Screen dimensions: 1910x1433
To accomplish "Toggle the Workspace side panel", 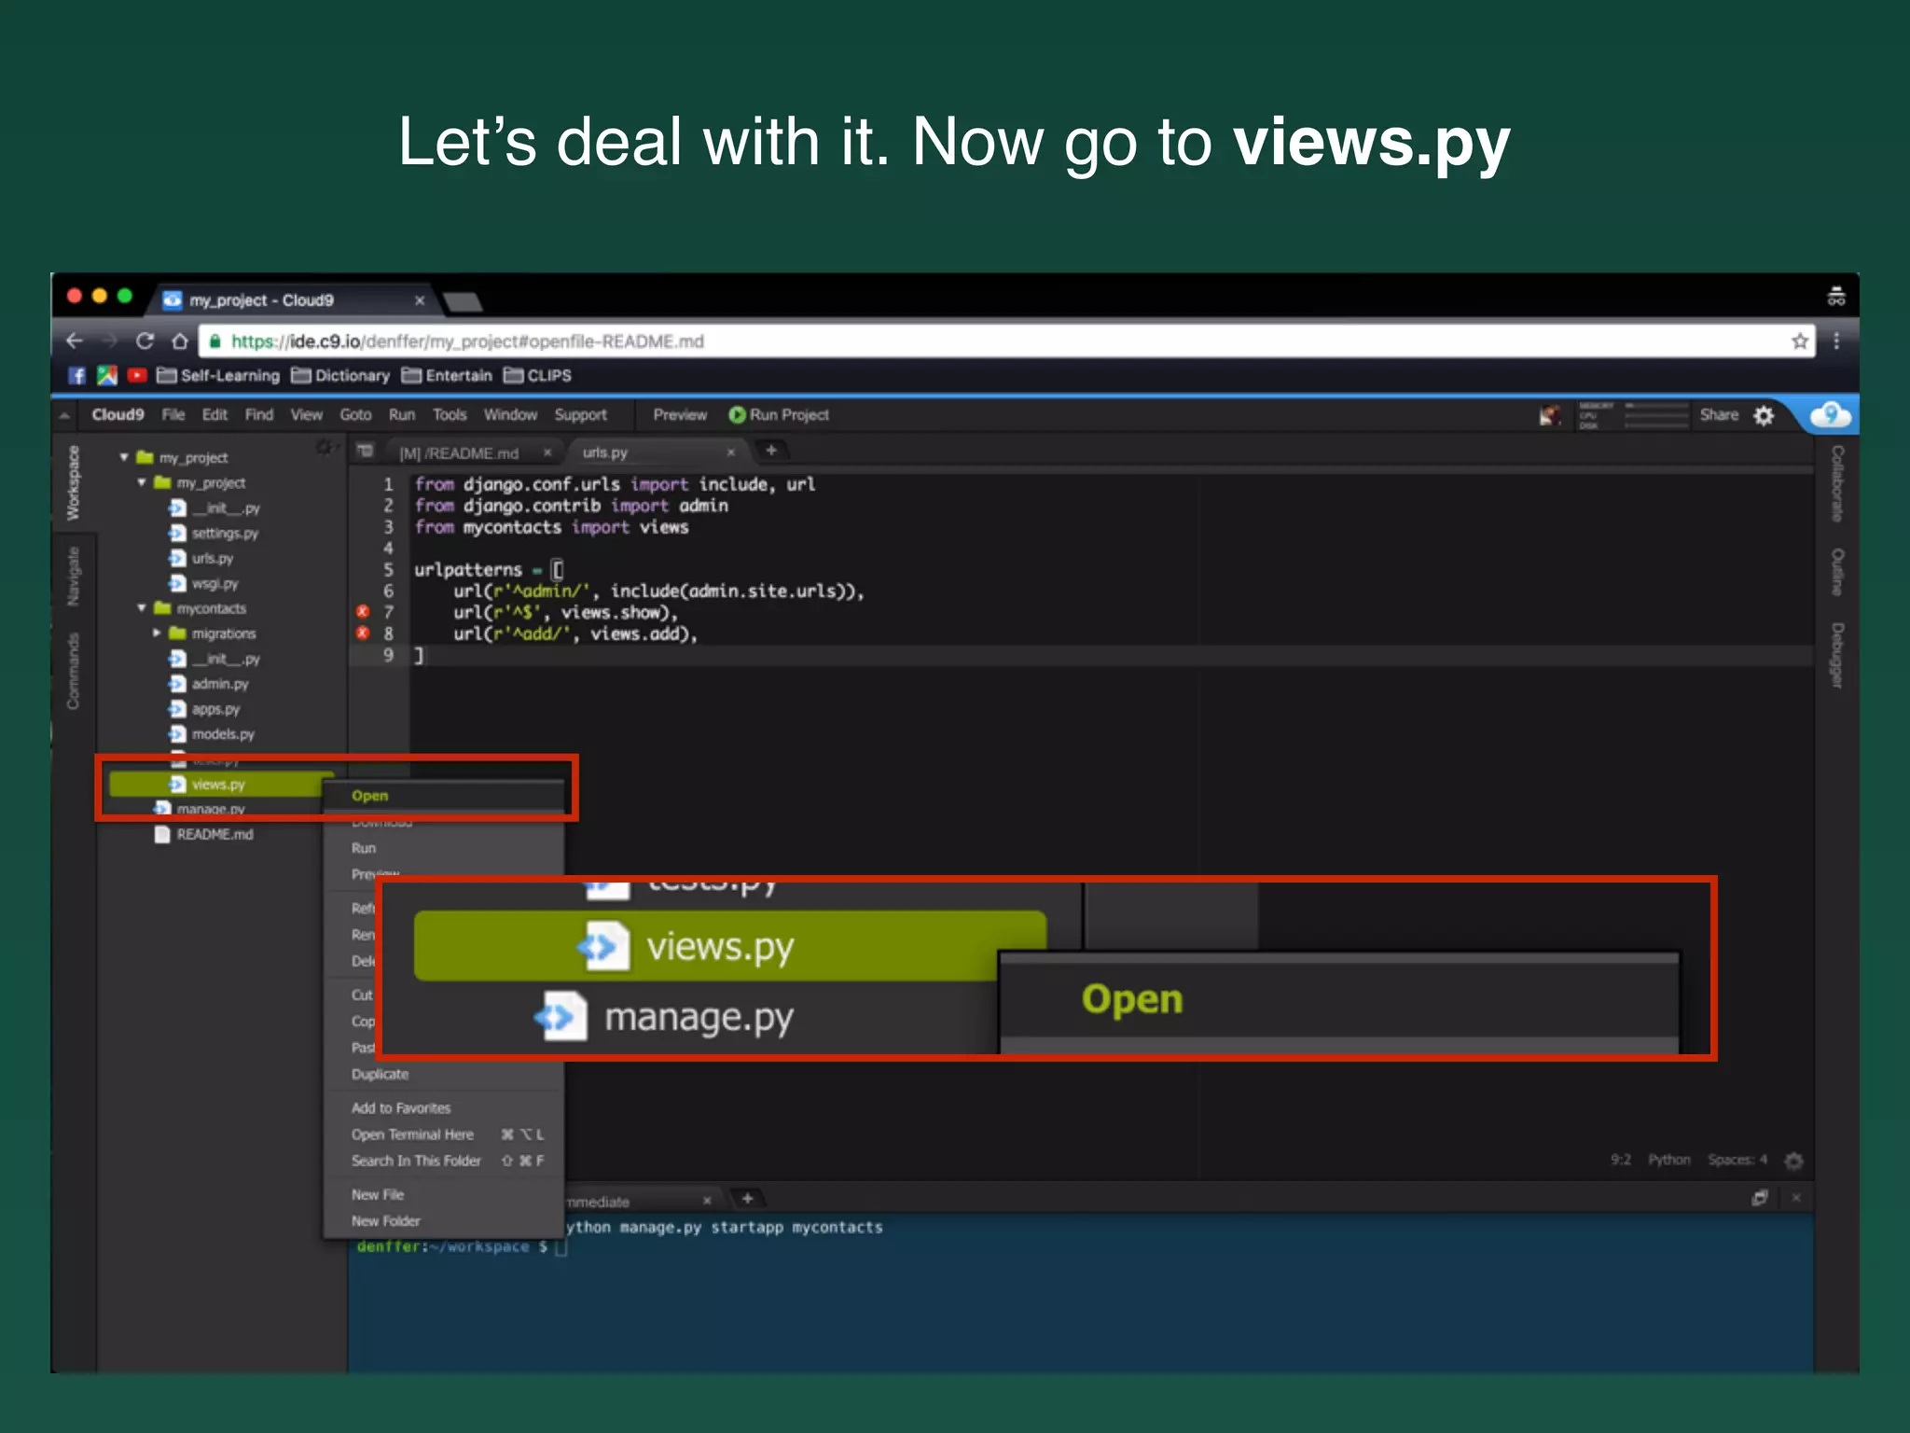I will point(73,483).
